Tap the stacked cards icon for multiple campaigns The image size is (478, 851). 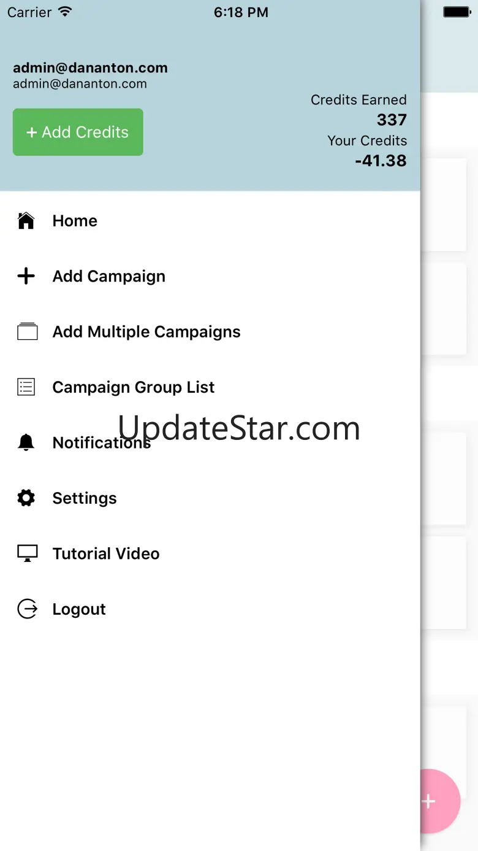pos(27,331)
